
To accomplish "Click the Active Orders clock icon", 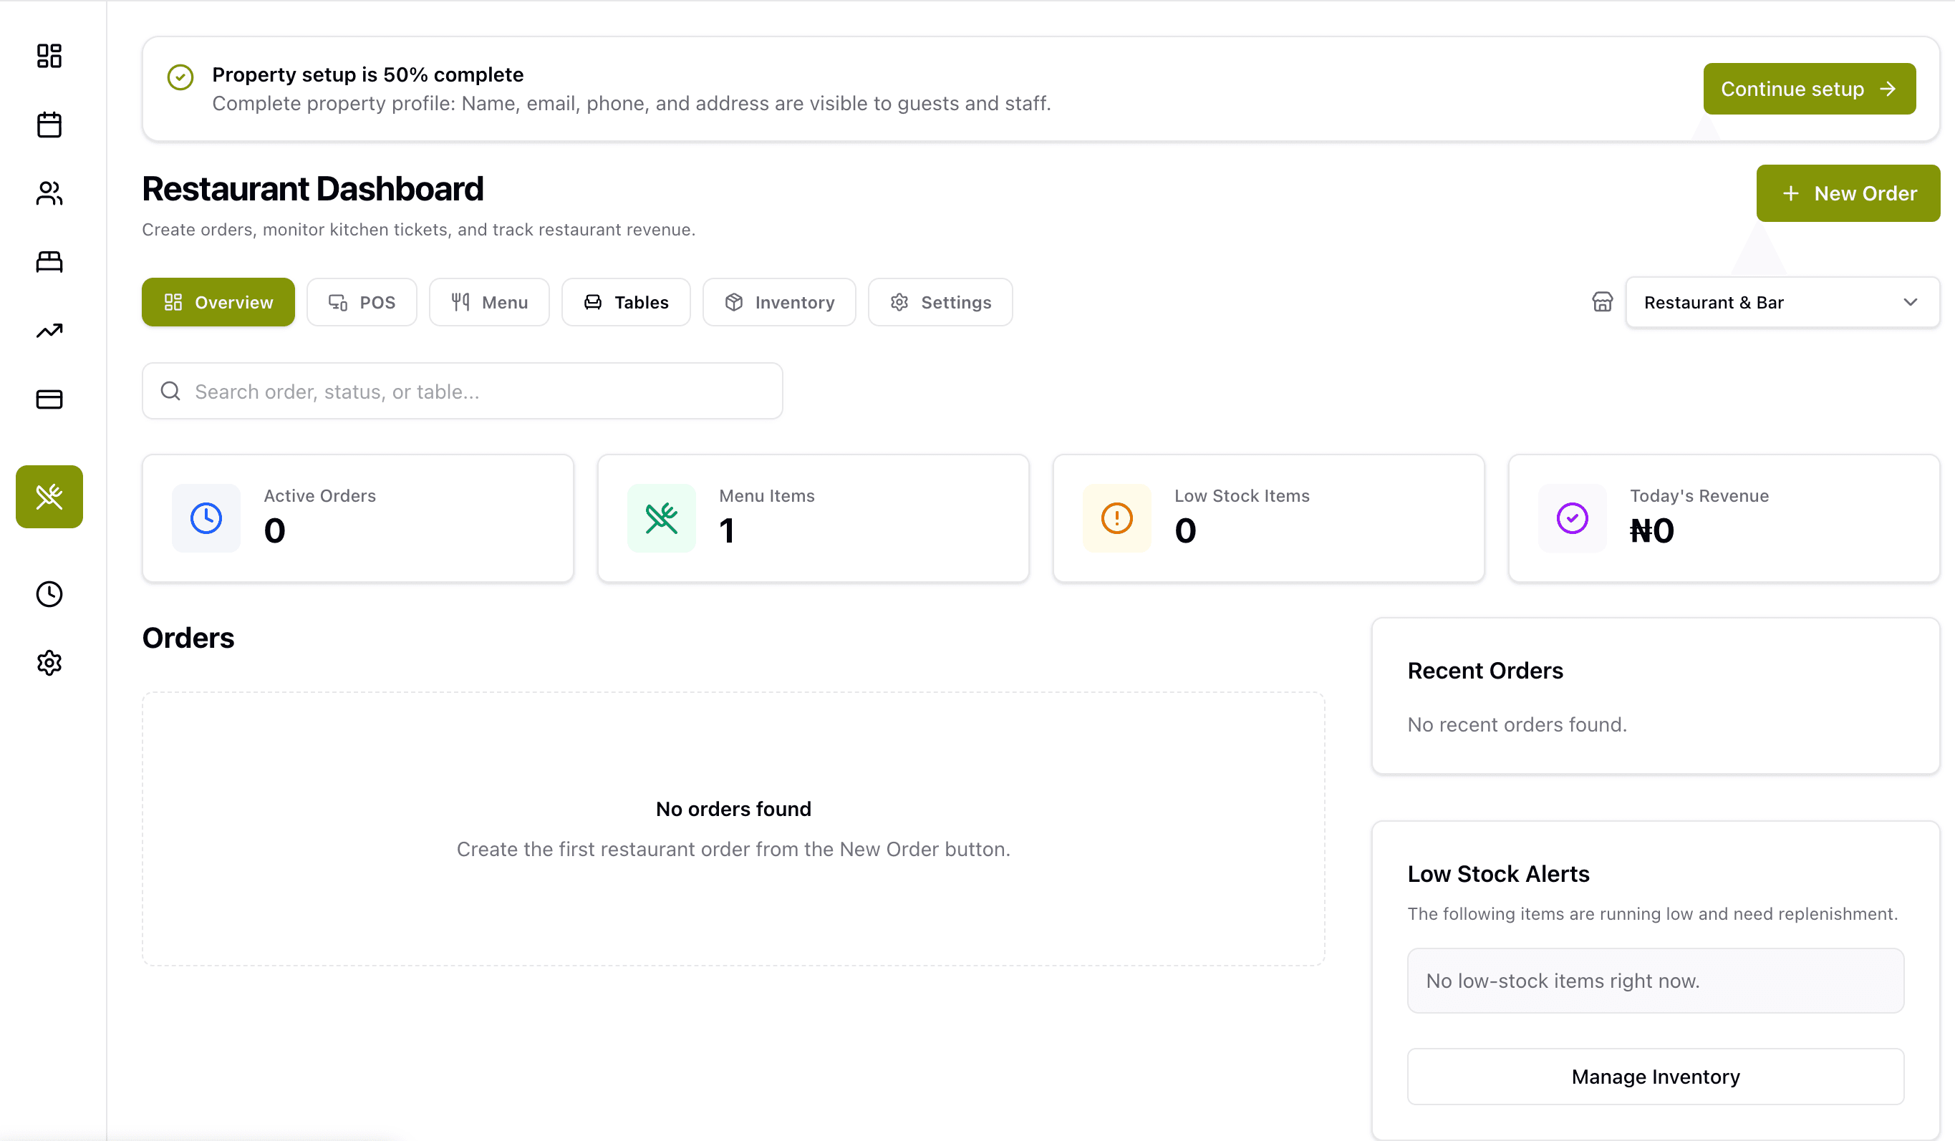I will 206,518.
